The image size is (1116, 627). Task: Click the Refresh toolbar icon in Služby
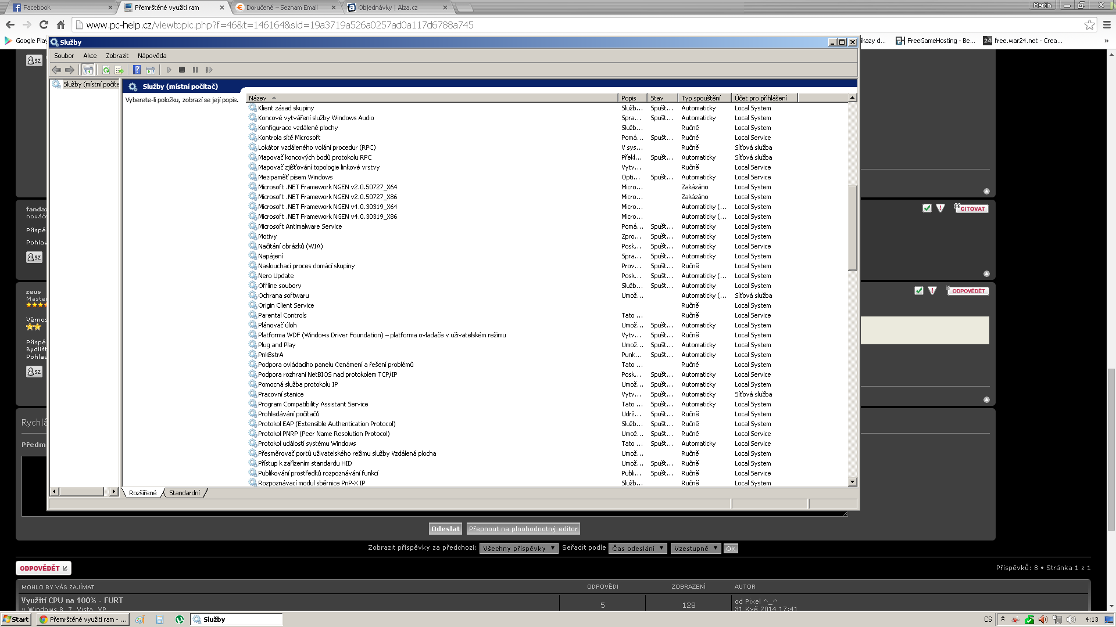[x=106, y=70]
